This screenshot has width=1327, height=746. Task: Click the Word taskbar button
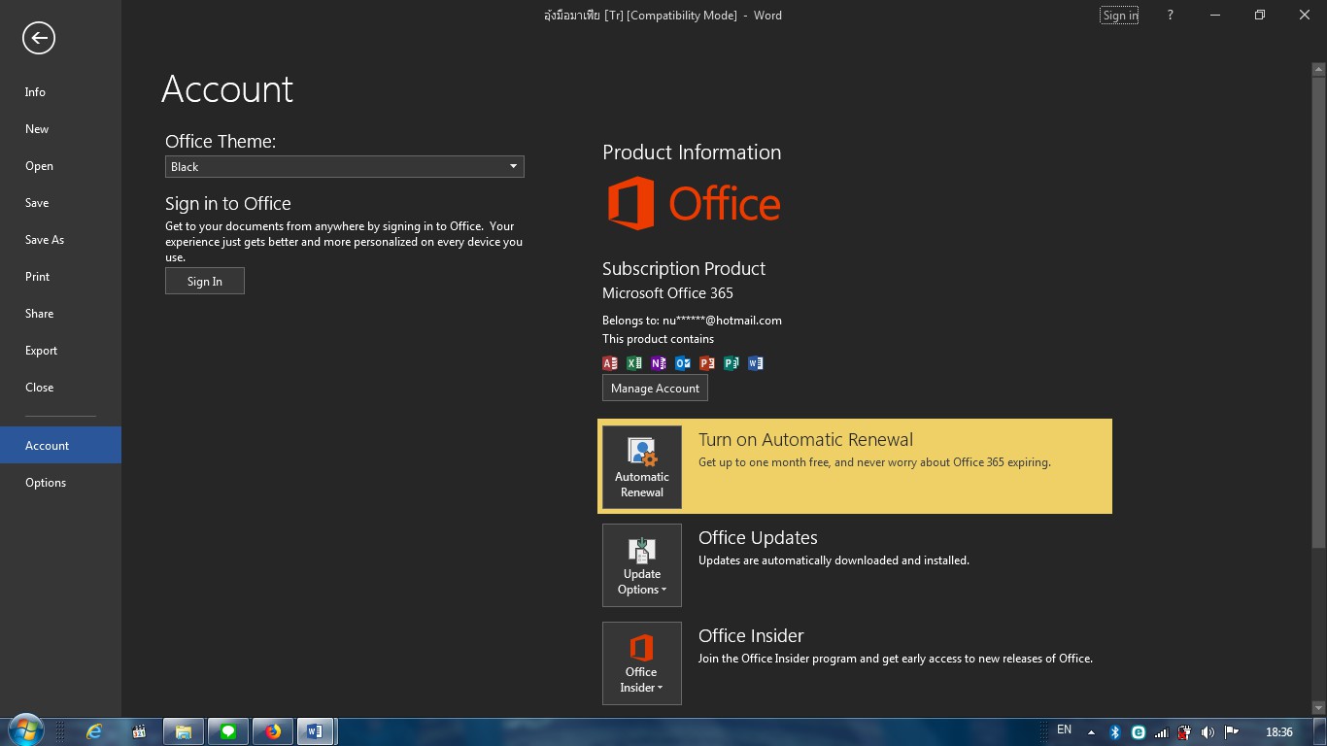pos(316,731)
